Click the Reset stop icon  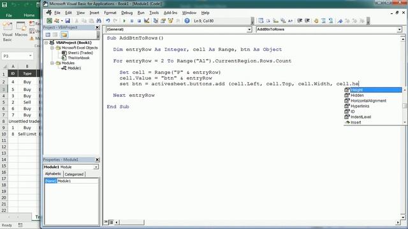pos(139,21)
